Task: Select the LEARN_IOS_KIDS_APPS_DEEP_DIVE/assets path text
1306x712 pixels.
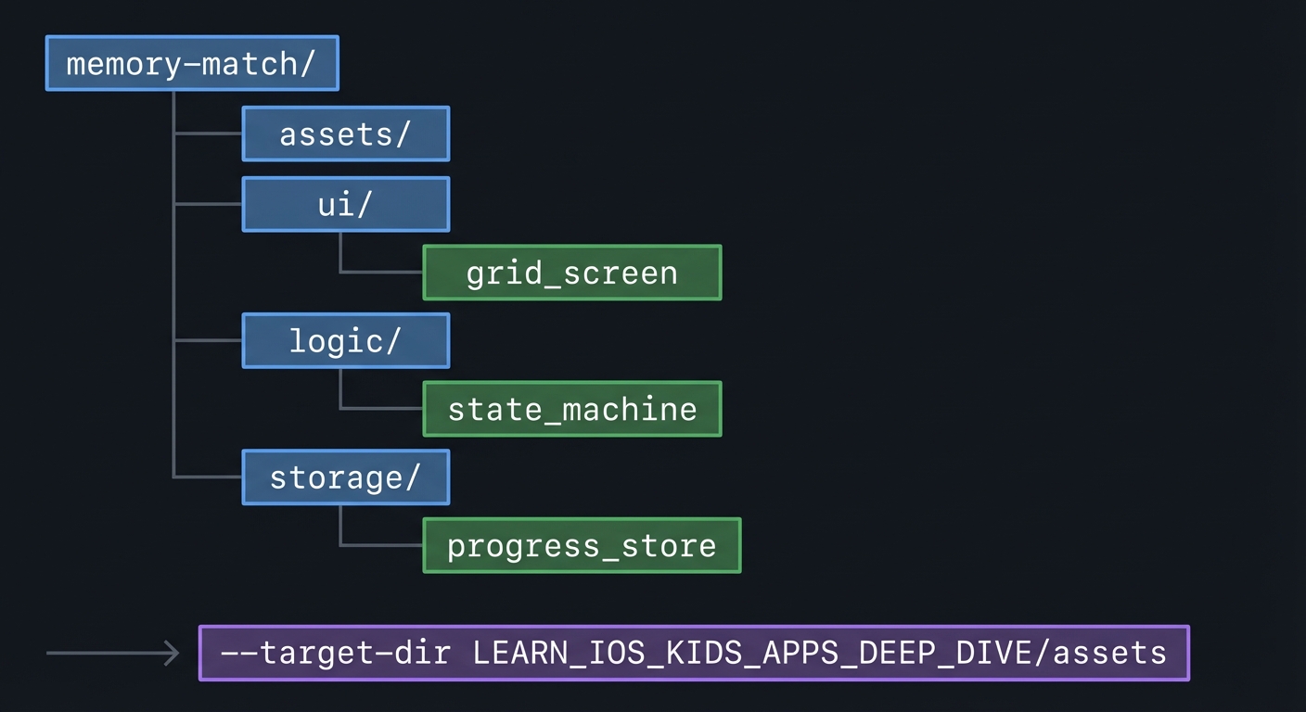Action: (820, 653)
